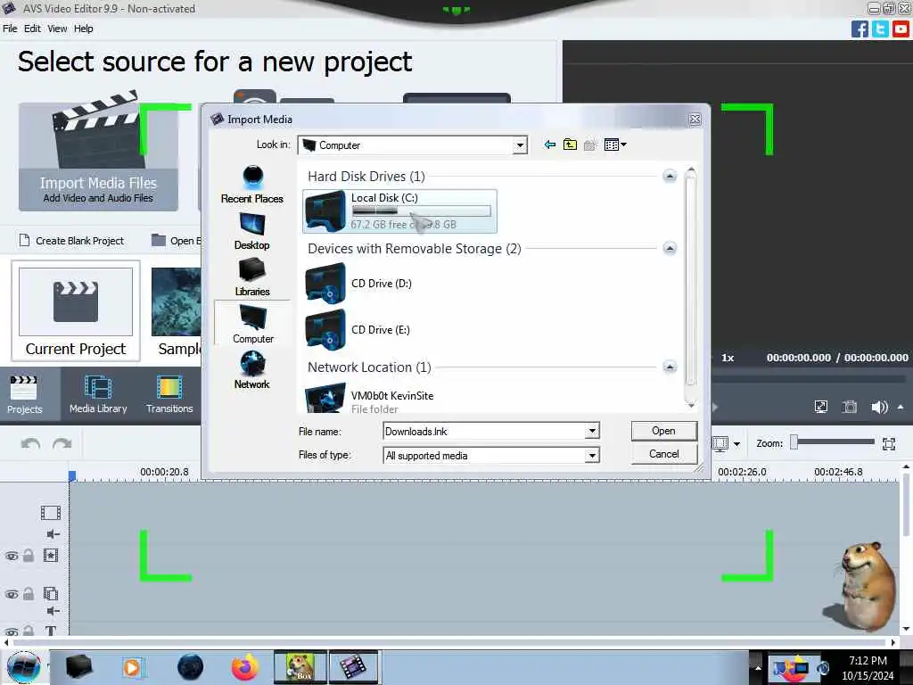913x685 pixels.
Task: Open AVS Video Editor taskbar button
Action: pyautogui.click(x=353, y=667)
